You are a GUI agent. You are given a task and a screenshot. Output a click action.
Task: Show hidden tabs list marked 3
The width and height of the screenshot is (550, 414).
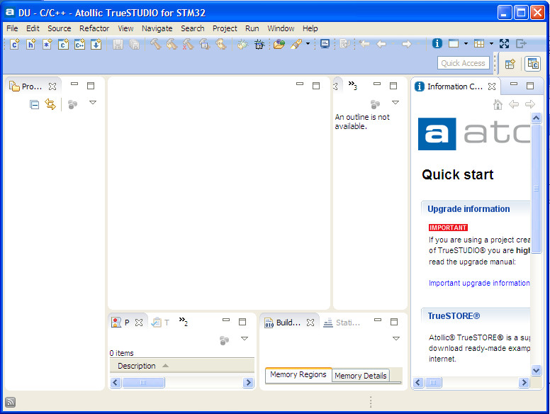pyautogui.click(x=352, y=85)
